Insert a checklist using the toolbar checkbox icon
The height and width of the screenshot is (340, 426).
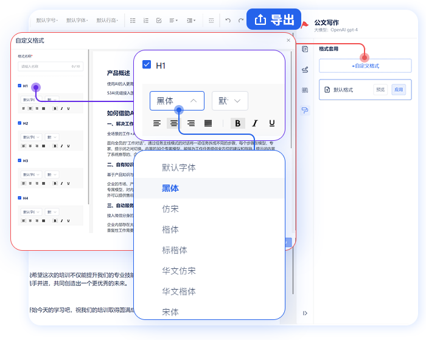coord(159,20)
